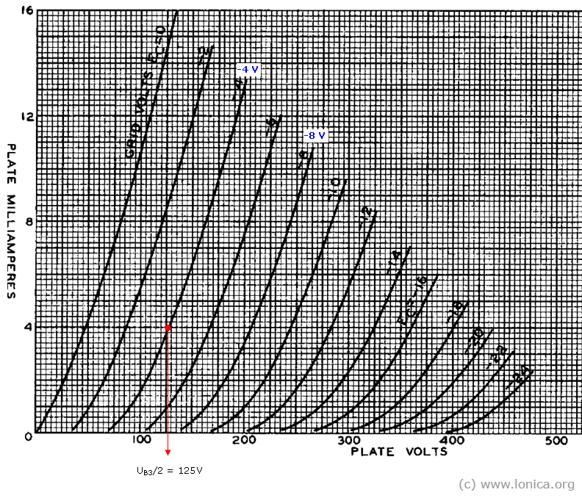
Task: Click the y-axis value "4"
Action: point(28,327)
